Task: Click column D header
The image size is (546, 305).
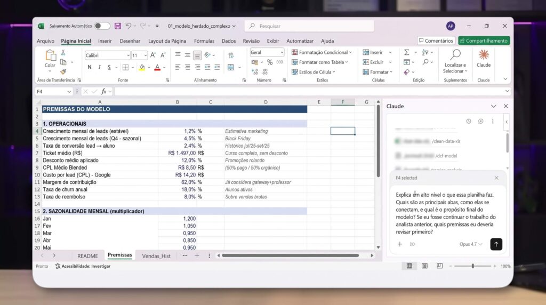Action: 266,102
